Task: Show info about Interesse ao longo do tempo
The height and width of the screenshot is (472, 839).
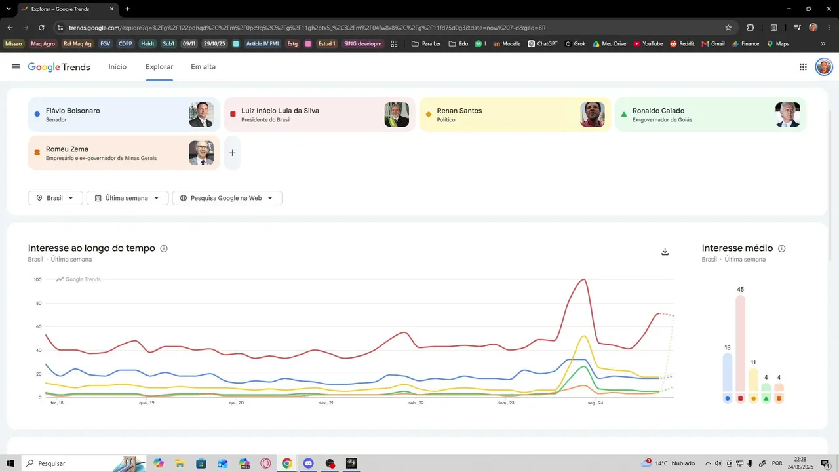Action: 164,248
